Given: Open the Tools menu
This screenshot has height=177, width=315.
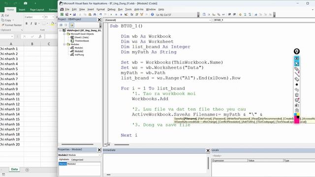Looking at the screenshot, I should pos(128,9).
